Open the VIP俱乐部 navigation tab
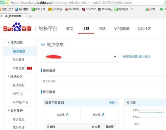The width and height of the screenshot is (166, 130). (122, 29)
